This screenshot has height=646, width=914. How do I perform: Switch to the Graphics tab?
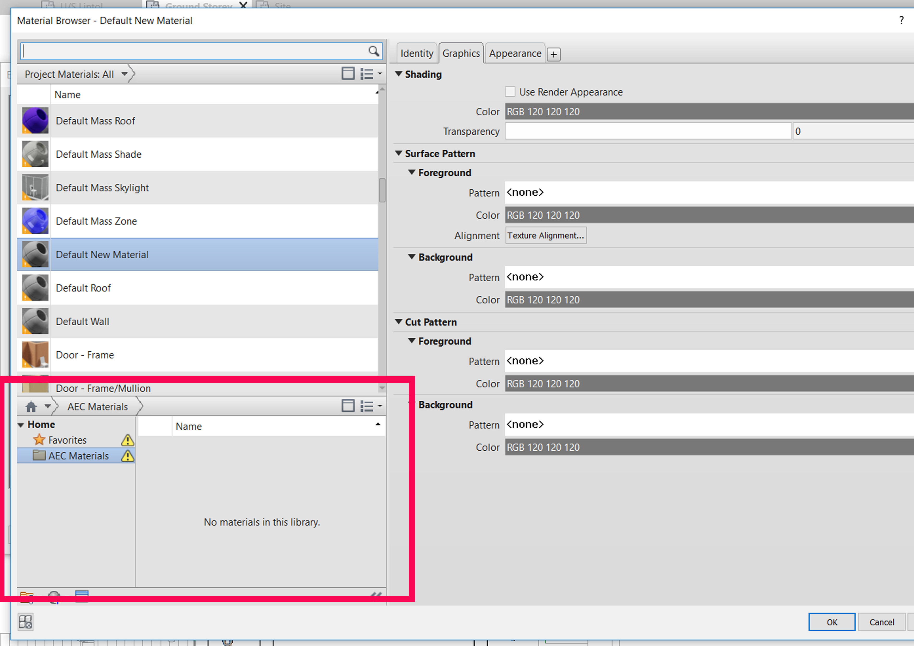(461, 53)
